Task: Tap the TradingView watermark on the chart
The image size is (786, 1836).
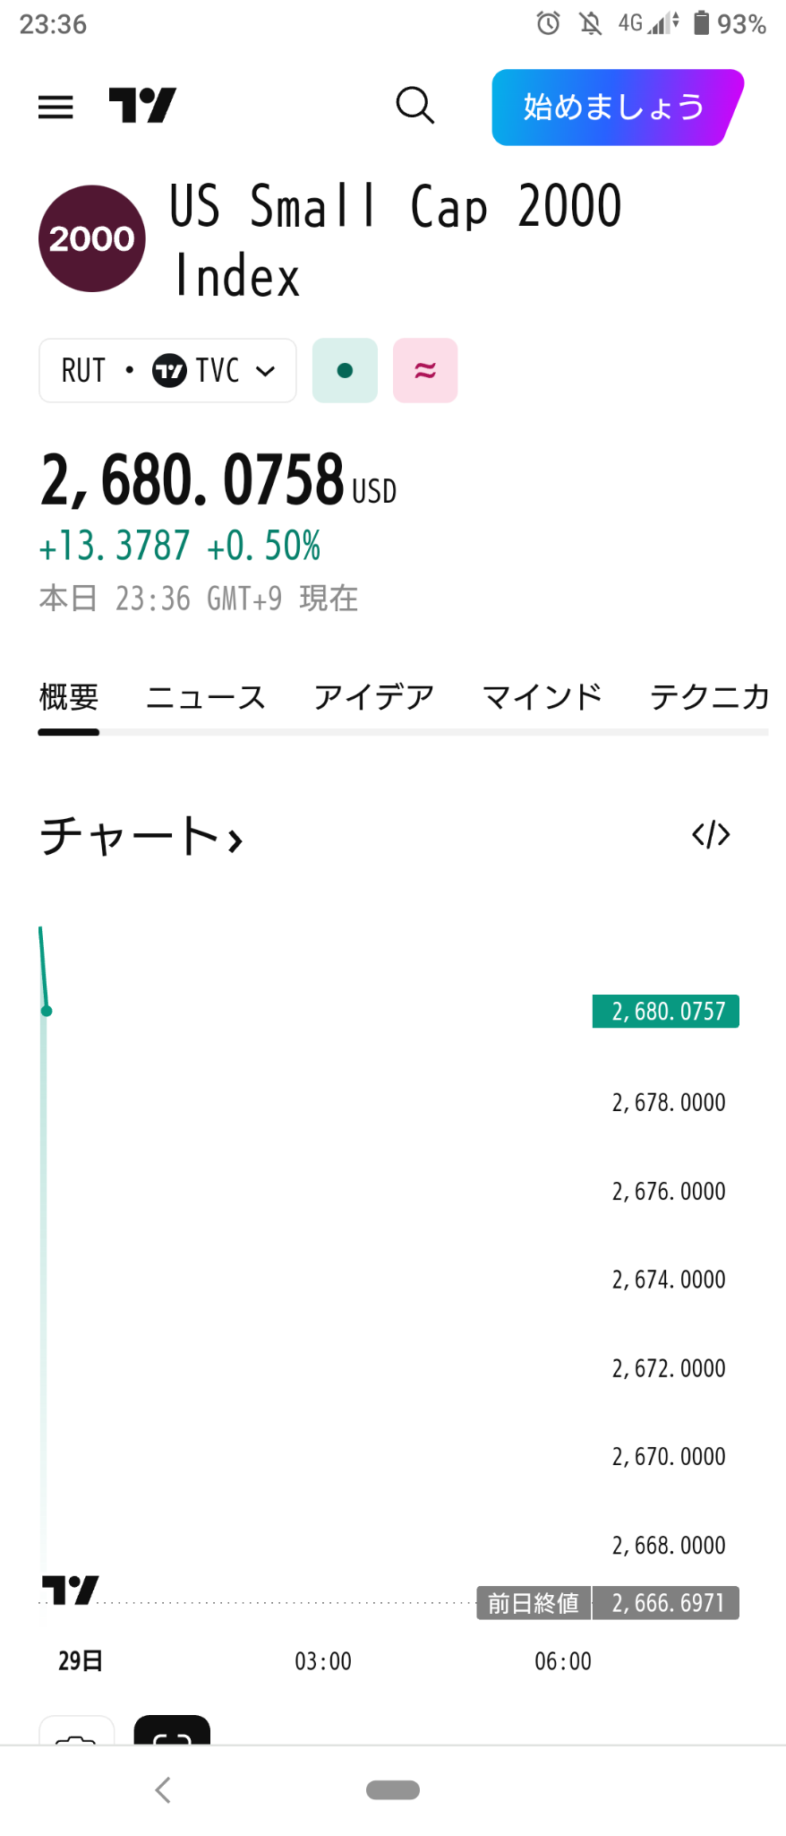Action: click(69, 1587)
